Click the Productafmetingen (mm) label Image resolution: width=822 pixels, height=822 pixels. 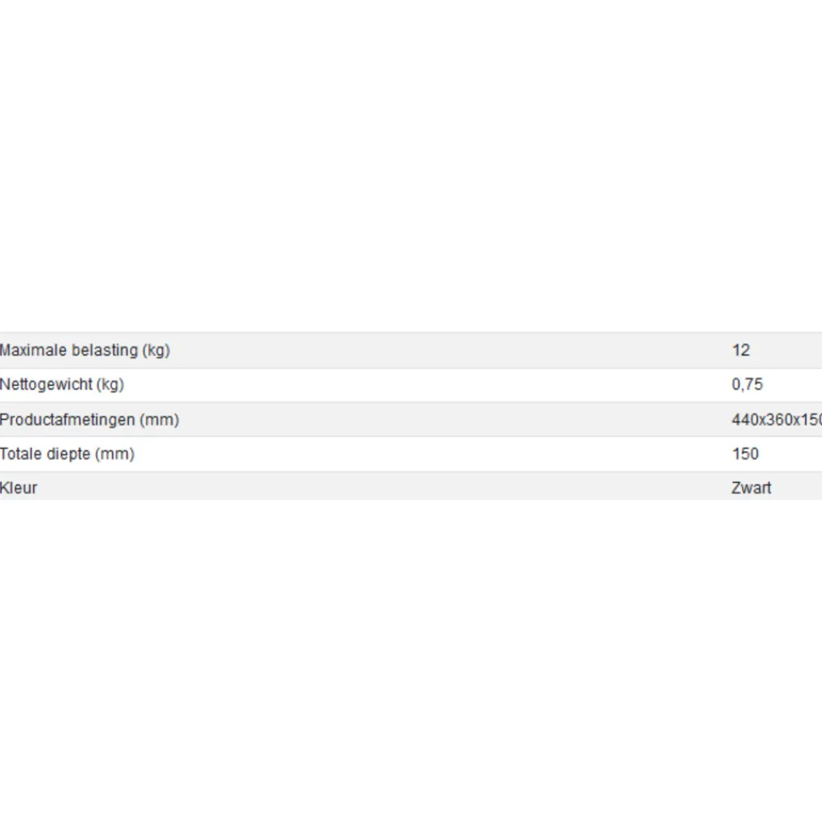pyautogui.click(x=89, y=420)
